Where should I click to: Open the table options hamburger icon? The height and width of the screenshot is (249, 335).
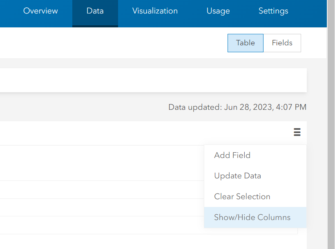coord(297,132)
